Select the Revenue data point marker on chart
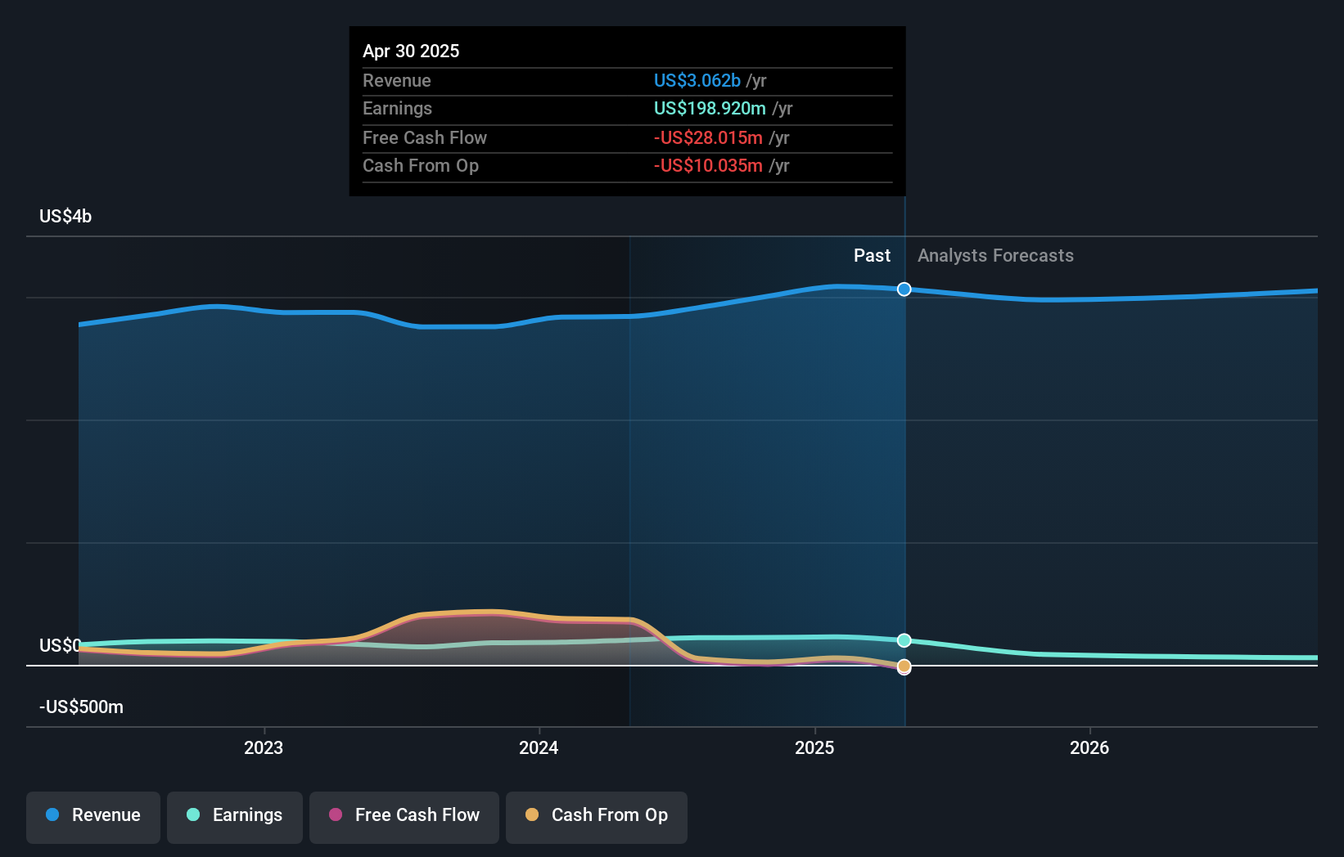Screen dimensions: 1344x857 tap(904, 289)
